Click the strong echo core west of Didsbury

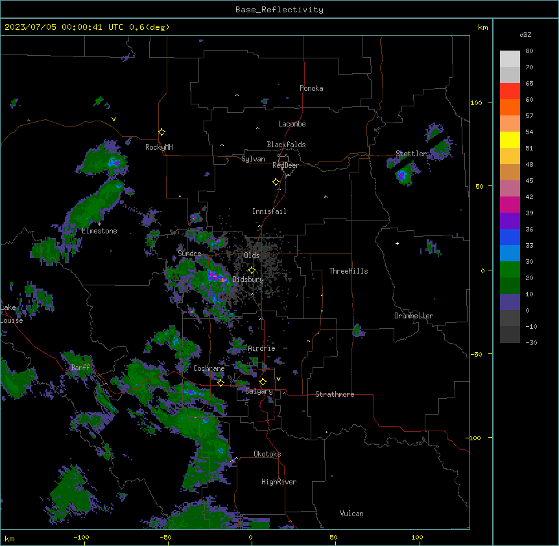218,277
